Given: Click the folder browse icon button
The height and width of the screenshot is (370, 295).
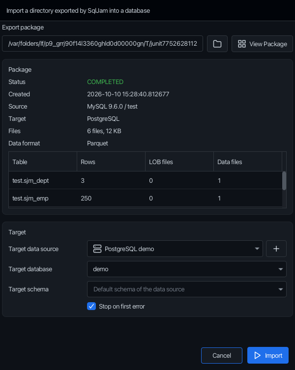Looking at the screenshot, I should click(x=217, y=44).
